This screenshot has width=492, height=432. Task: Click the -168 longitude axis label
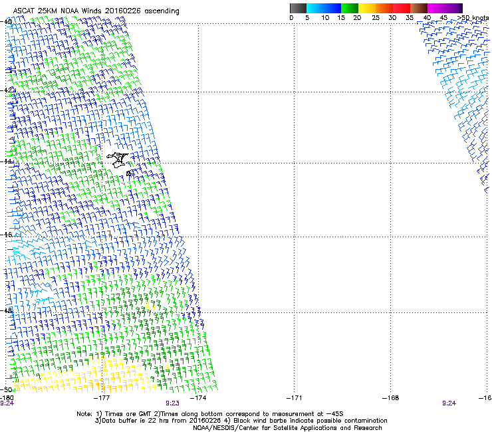(391, 398)
